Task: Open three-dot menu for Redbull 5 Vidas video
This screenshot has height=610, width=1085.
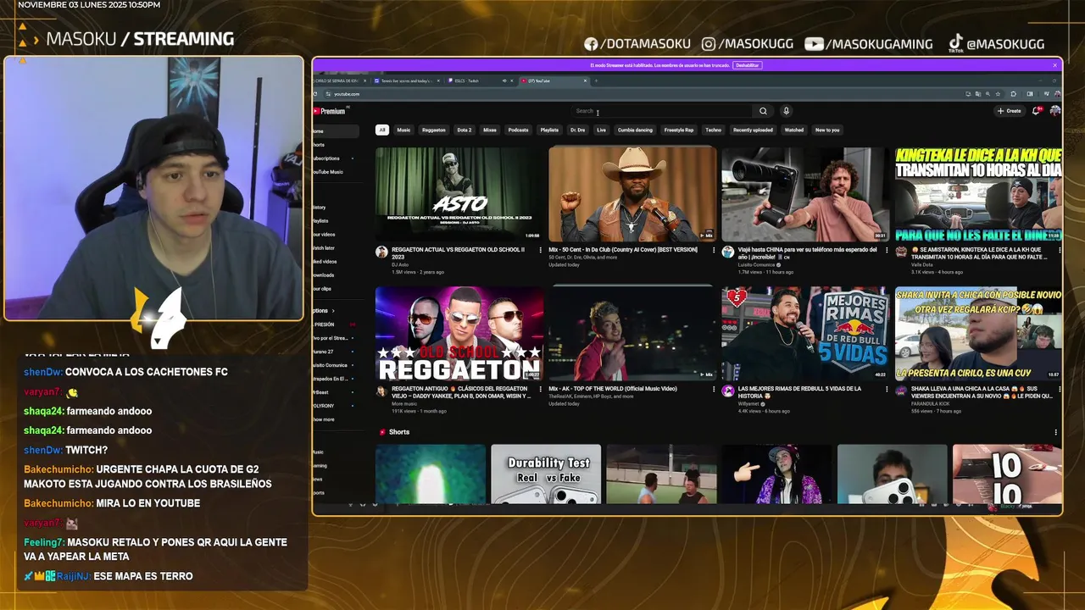Action: click(x=887, y=390)
